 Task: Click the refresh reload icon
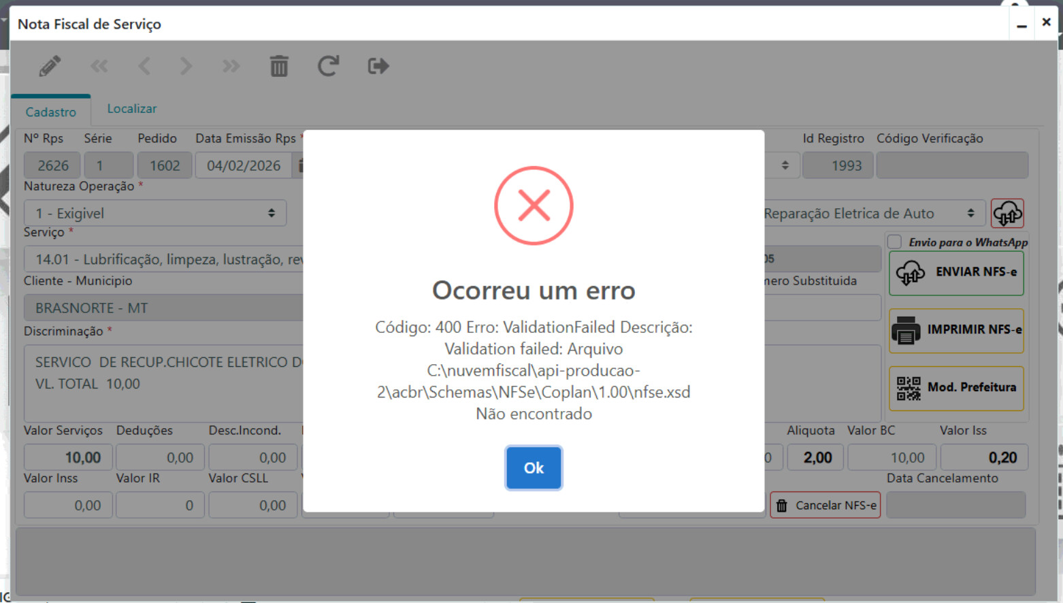point(328,66)
